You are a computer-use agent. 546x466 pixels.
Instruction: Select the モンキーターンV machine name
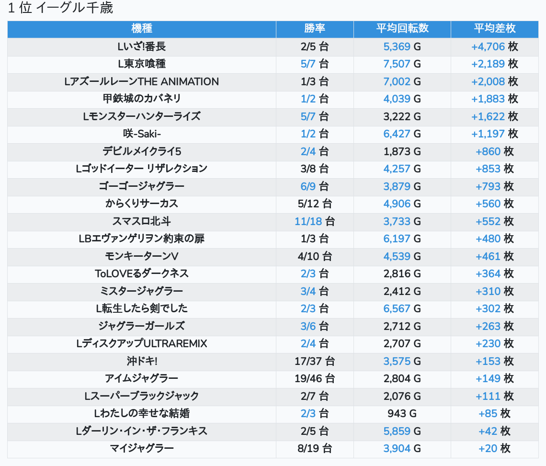pyautogui.click(x=142, y=256)
